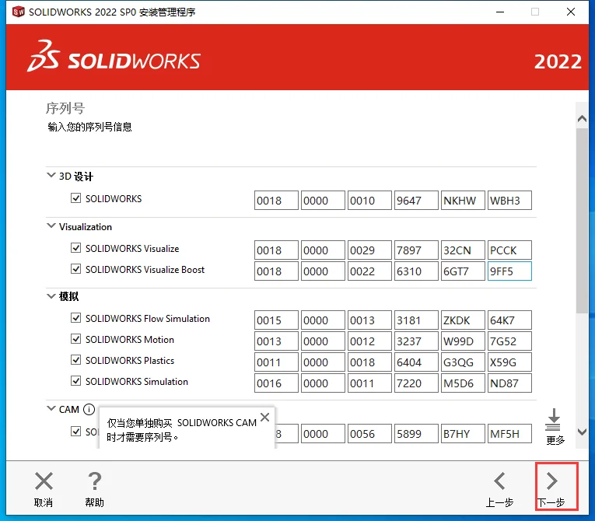Close the SOLIDWORKS CAM tooltip popup

(265, 418)
